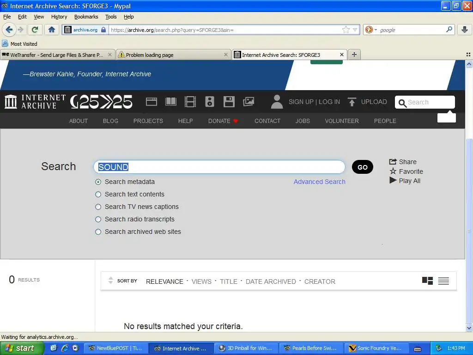Select the Search radio transcripts option
This screenshot has width=473, height=355.
click(x=98, y=219)
